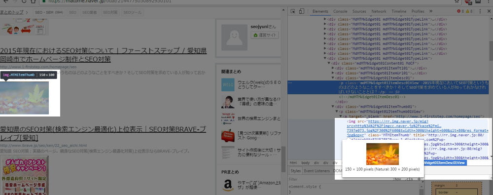Expand the mdMTMWidget01ItemTtl01 div node
This screenshot has width=493, height=195.
(x=333, y=68)
